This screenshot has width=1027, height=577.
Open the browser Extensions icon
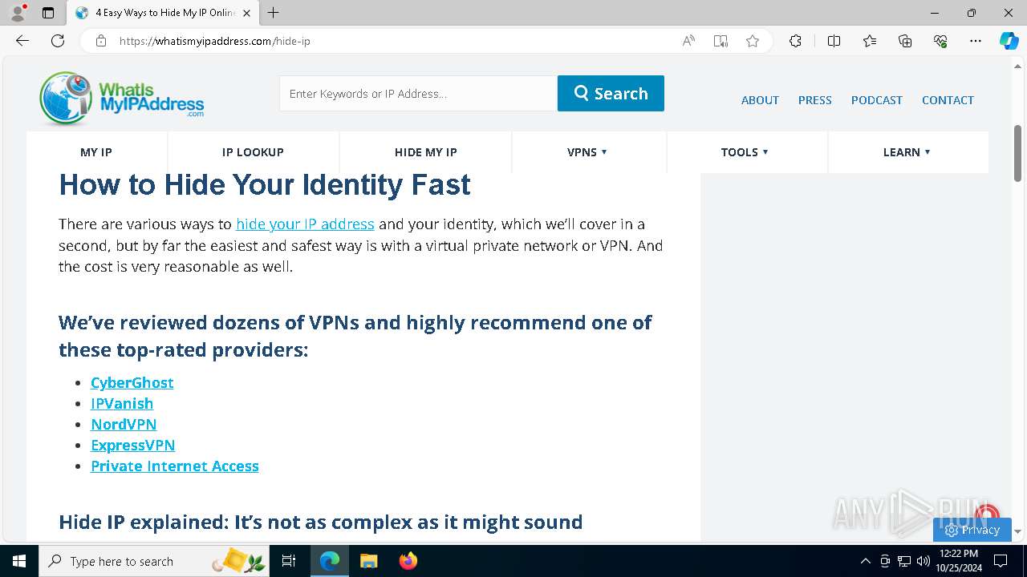point(795,41)
